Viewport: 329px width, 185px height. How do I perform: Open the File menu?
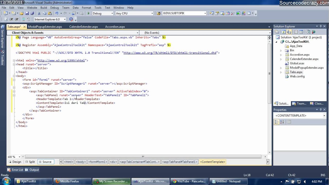pos(4,8)
